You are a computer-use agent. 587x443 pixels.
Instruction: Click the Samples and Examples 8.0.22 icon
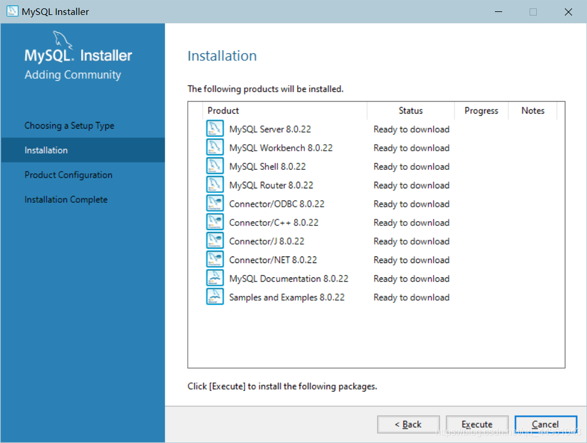click(x=215, y=297)
